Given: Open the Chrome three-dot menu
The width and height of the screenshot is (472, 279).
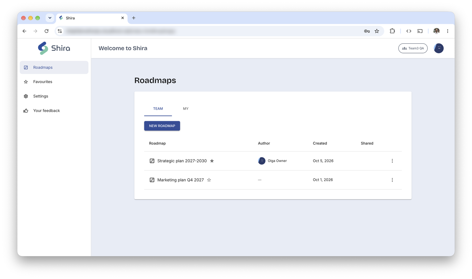Looking at the screenshot, I should tap(448, 31).
